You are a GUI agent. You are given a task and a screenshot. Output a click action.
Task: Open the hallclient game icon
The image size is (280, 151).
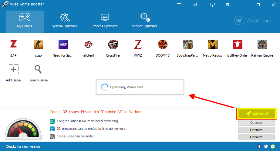tap(88, 44)
